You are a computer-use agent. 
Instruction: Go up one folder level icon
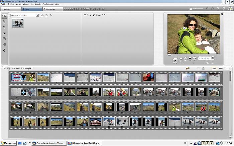point(42,15)
